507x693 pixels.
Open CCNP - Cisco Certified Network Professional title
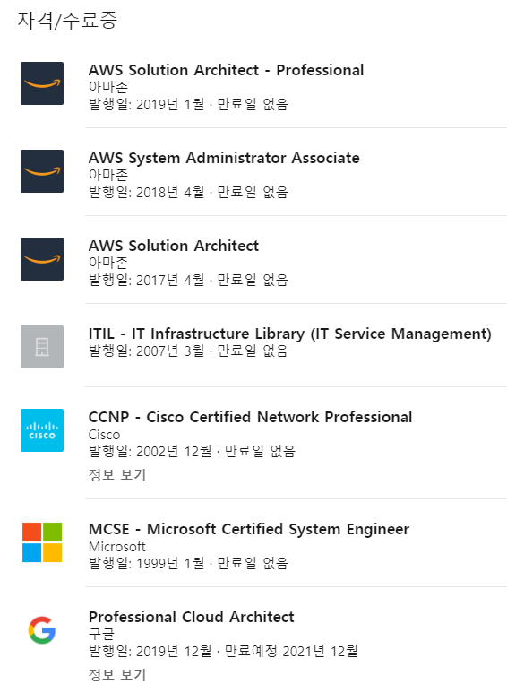click(250, 417)
